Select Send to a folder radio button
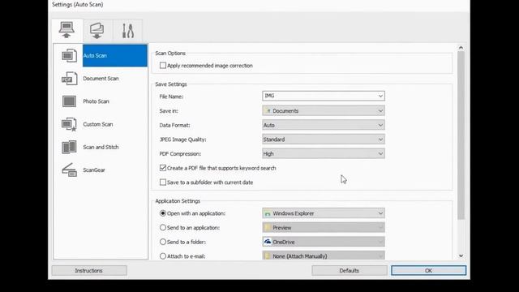 [x=163, y=242]
